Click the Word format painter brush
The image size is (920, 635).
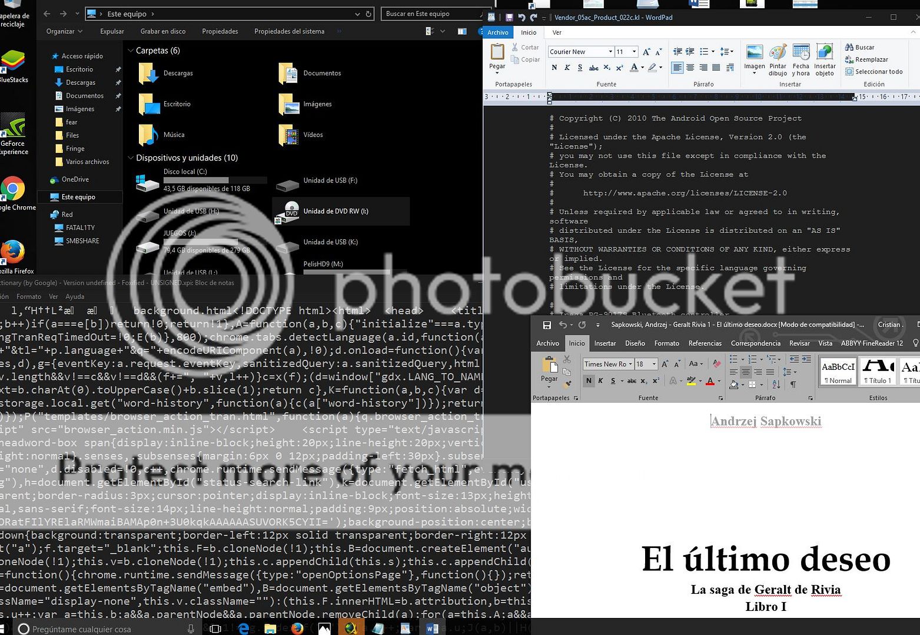click(x=567, y=384)
